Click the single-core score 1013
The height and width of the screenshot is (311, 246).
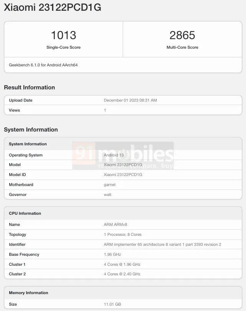(x=63, y=35)
